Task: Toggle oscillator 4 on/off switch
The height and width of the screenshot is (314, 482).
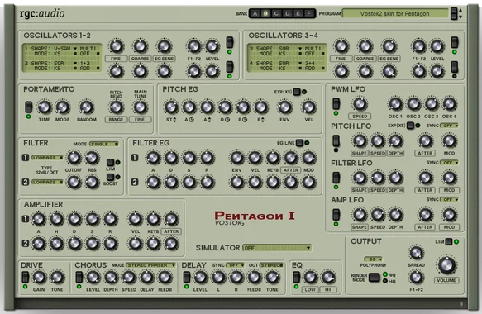Action: 455,67
